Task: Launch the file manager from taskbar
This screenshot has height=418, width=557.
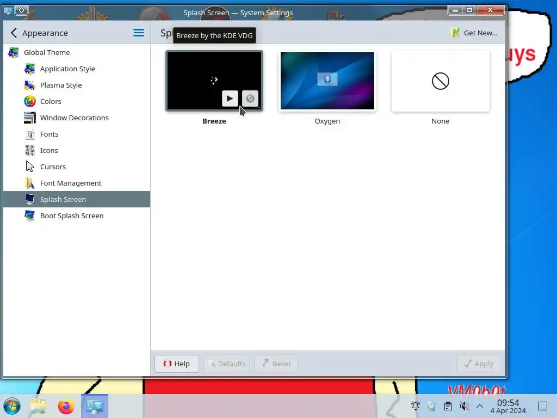Action: tap(38, 406)
